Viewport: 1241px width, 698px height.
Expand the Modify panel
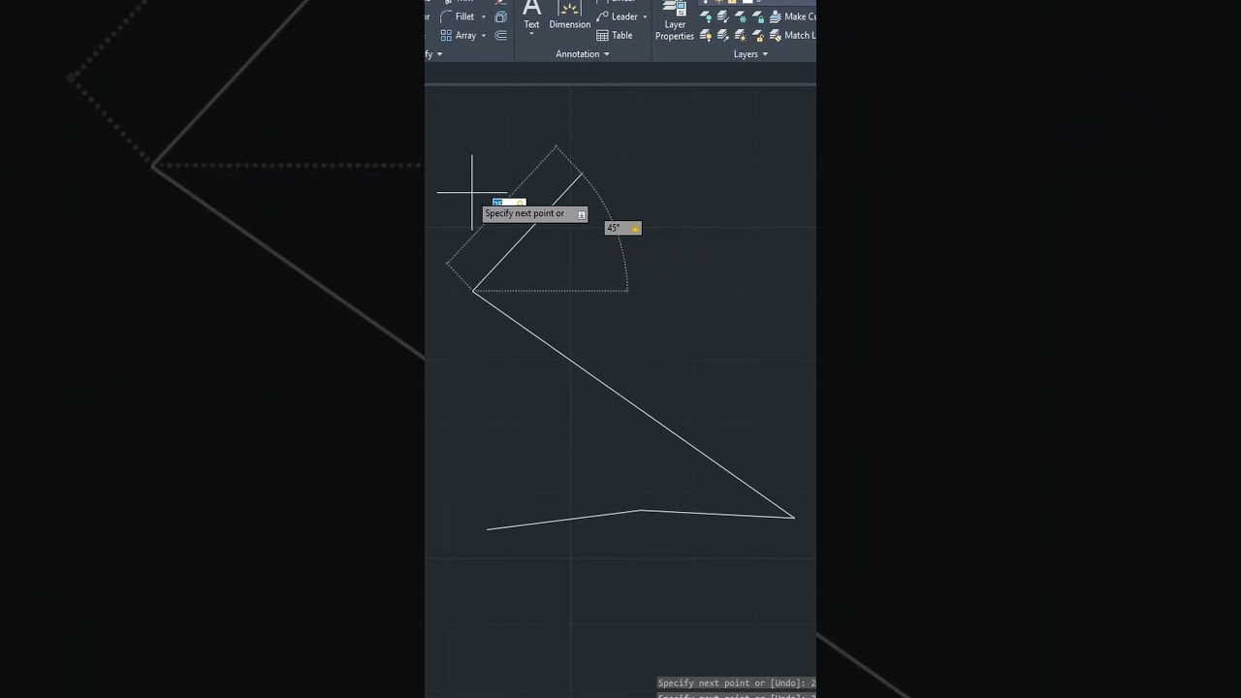pyautogui.click(x=434, y=54)
